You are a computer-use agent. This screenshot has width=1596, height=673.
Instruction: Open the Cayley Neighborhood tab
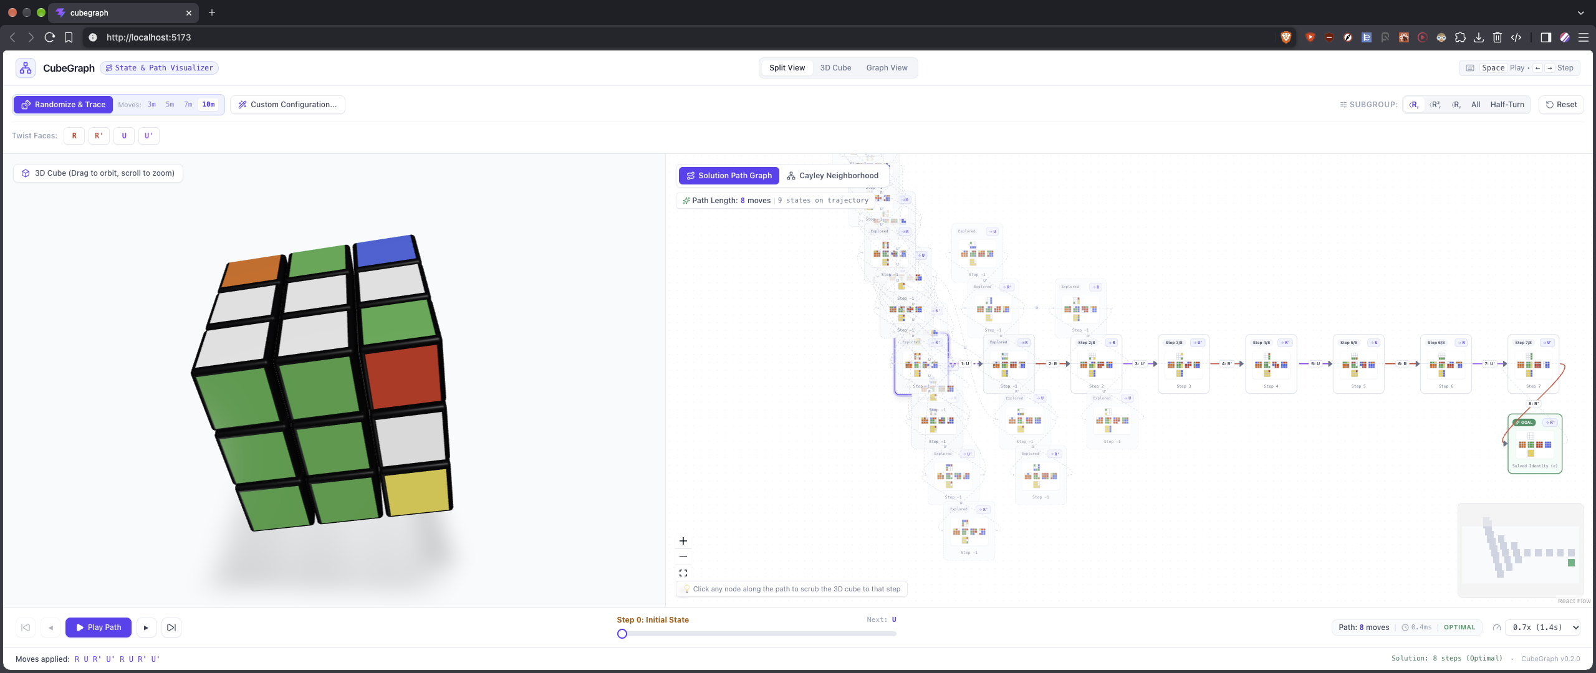pos(833,176)
